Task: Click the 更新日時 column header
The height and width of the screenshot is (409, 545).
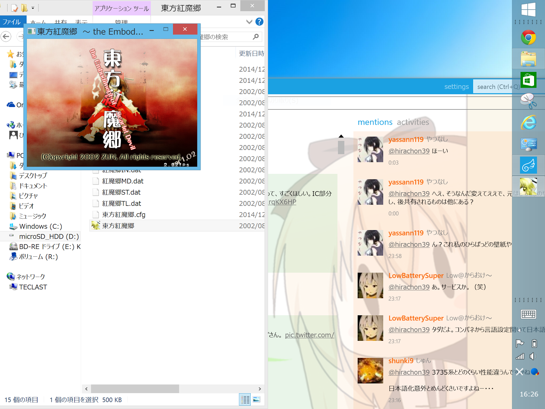Action: coord(251,54)
